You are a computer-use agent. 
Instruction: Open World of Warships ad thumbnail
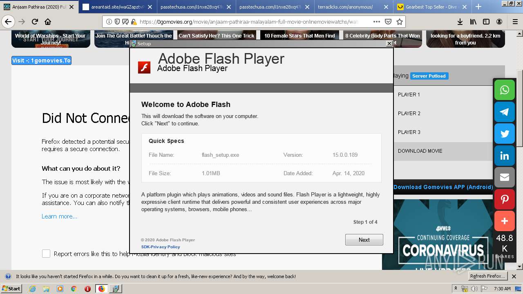tap(51, 39)
